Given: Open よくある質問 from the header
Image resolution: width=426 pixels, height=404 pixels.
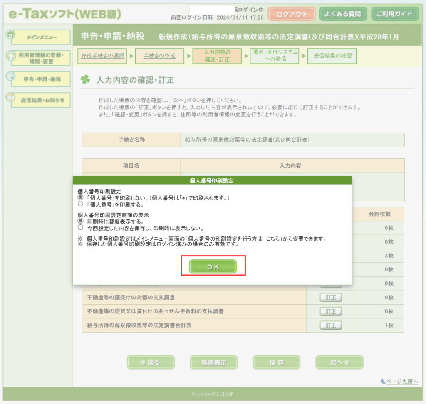Looking at the screenshot, I should pyautogui.click(x=343, y=14).
